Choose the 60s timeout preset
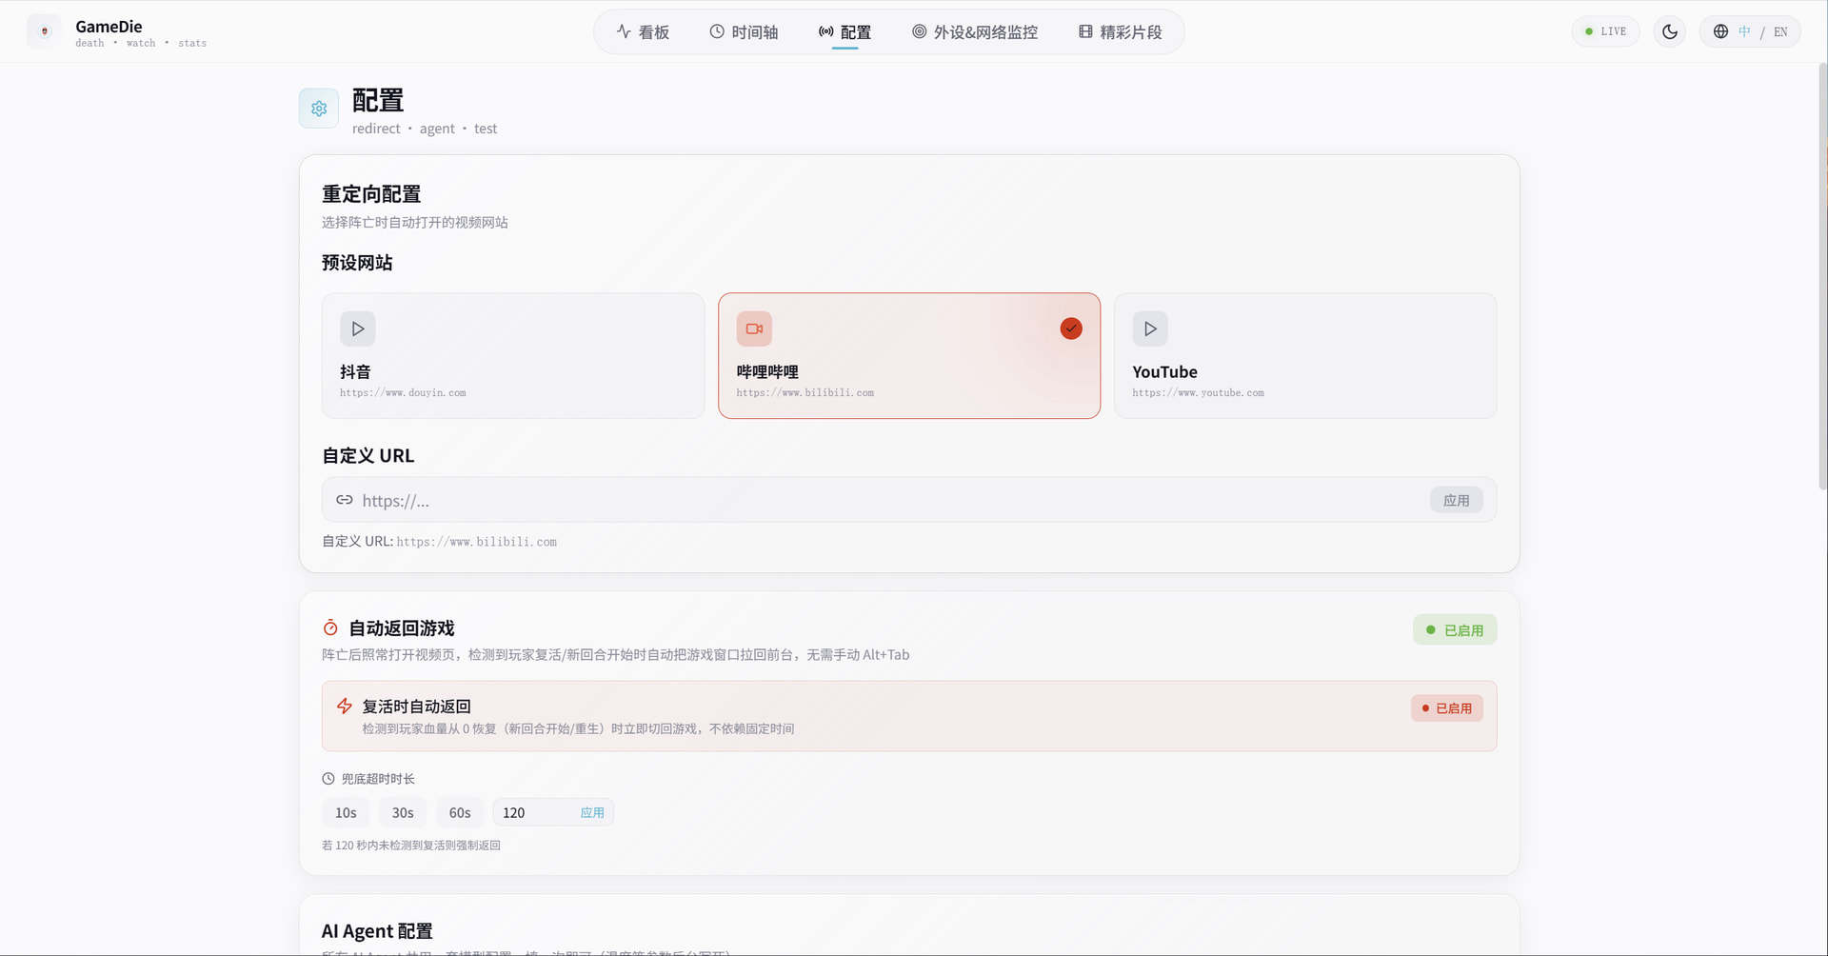This screenshot has width=1828, height=956. tap(460, 812)
